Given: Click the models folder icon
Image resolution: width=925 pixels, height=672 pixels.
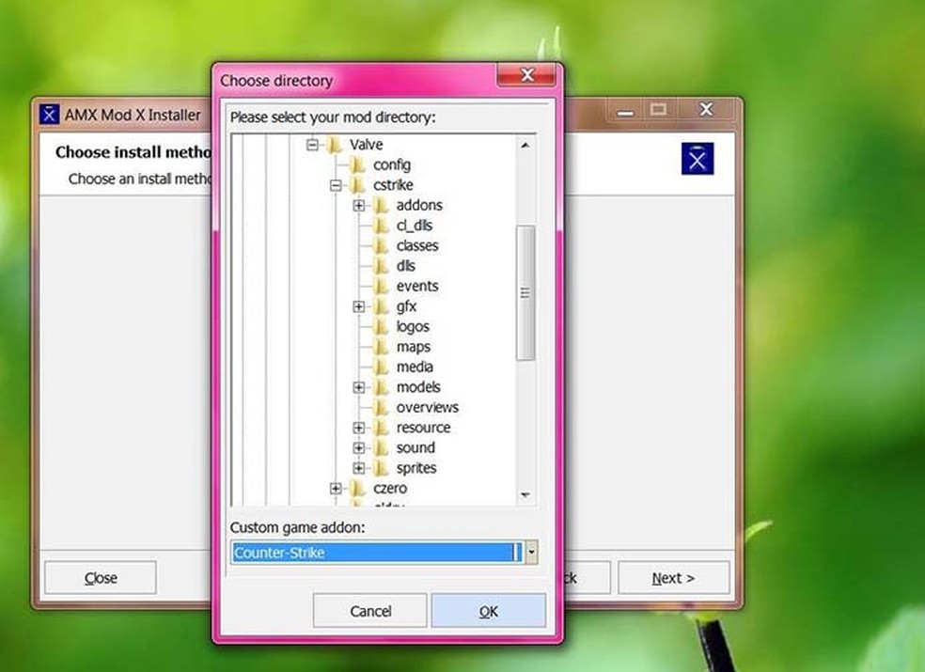Looking at the screenshot, I should tap(381, 387).
